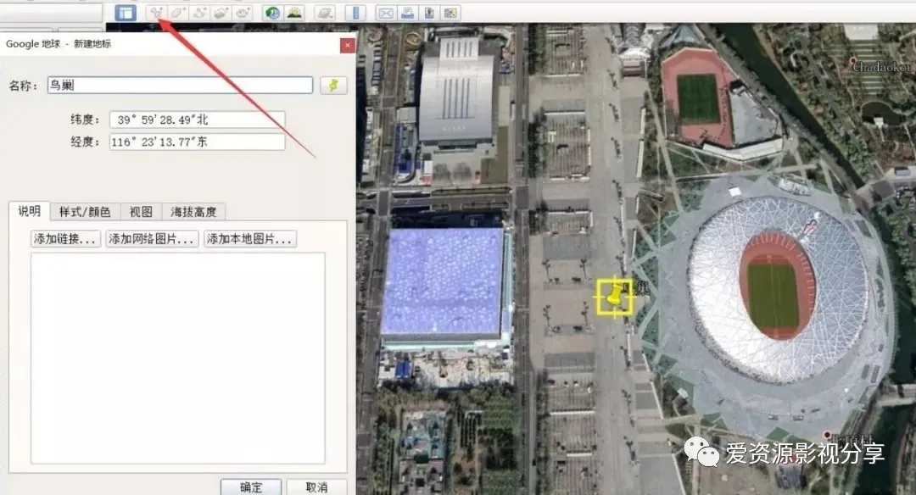Image resolution: width=916 pixels, height=495 pixels.
Task: Click the Save Image icon
Action: [x=429, y=13]
